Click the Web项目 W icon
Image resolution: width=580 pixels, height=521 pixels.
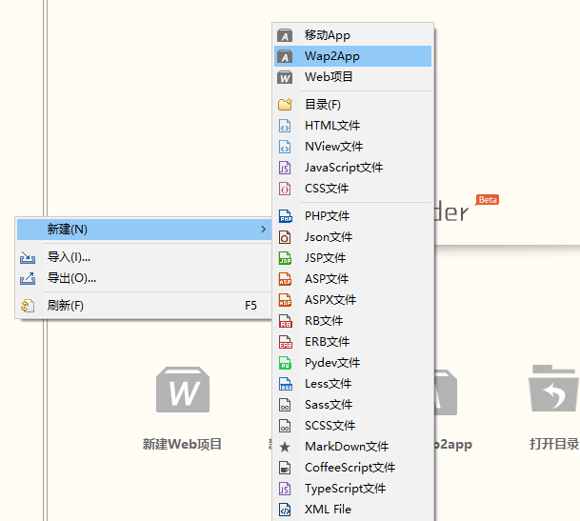[285, 77]
